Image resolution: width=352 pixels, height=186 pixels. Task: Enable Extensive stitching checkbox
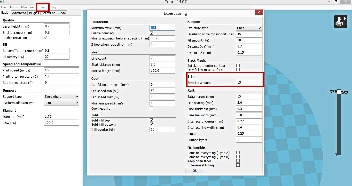(x=238, y=165)
